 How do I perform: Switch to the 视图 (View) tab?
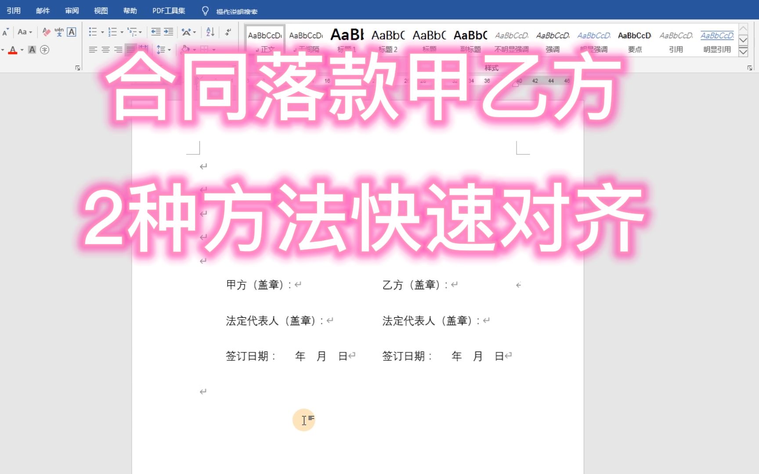(101, 11)
